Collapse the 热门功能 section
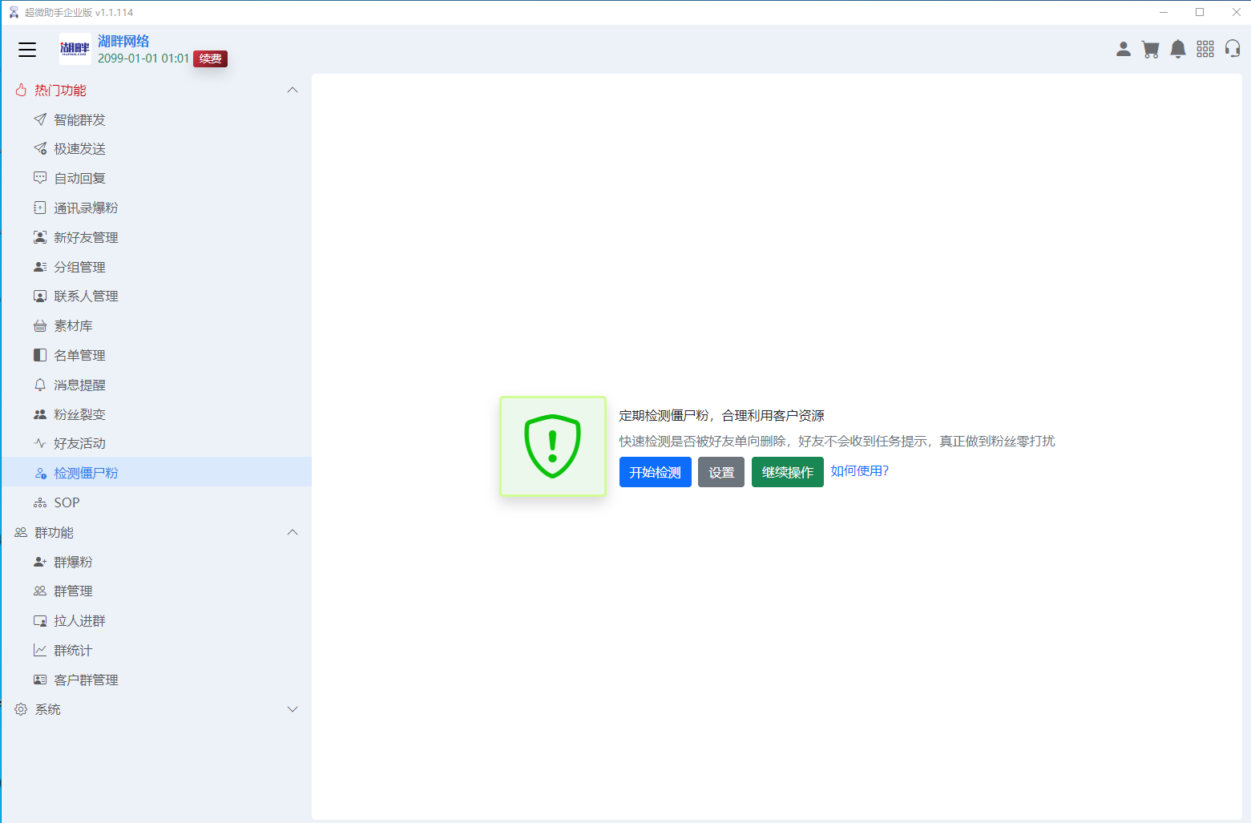Screen dimensions: 1251x823 point(293,90)
